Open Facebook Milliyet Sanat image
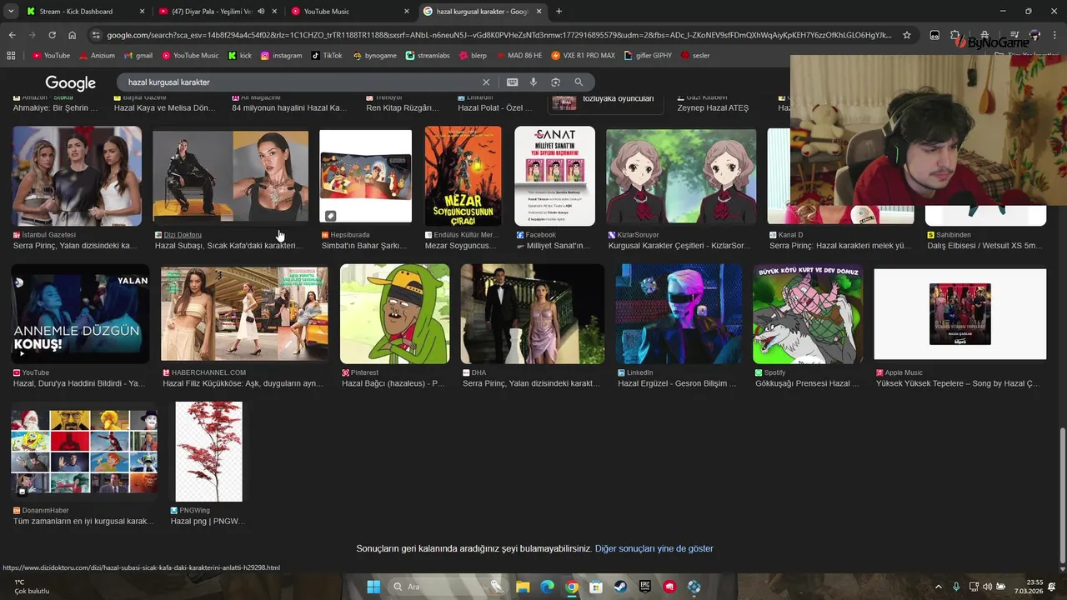This screenshot has height=600, width=1067. tap(555, 176)
